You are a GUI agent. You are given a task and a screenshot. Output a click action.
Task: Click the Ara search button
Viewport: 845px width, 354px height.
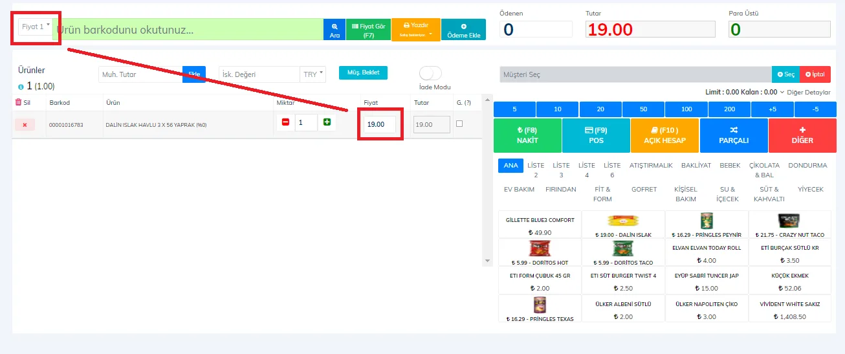click(335, 30)
